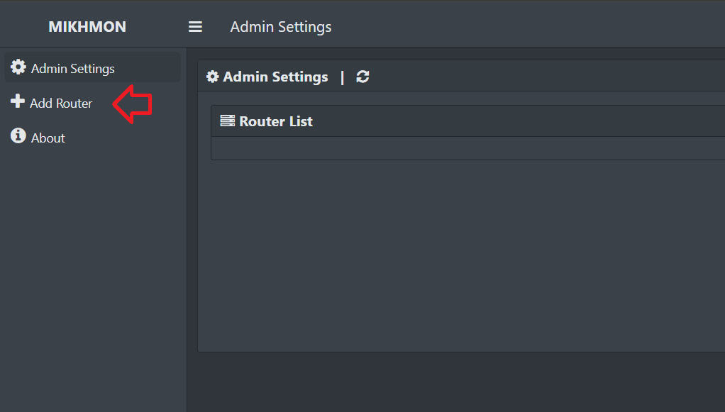This screenshot has width=725, height=412.
Task: Open the About page from the sidebar
Action: tap(48, 138)
